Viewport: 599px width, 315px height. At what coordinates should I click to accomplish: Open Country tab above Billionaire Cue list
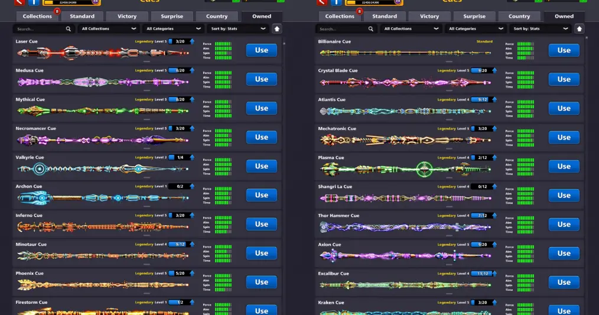tap(519, 17)
